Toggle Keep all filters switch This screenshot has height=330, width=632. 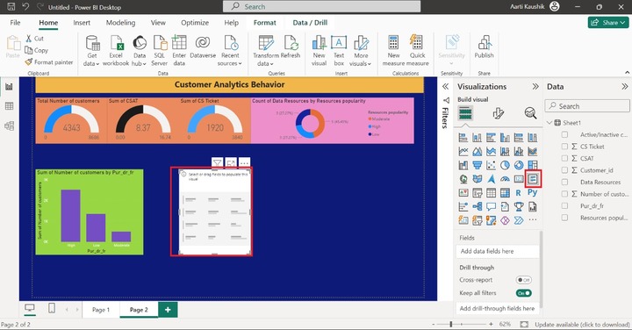click(523, 293)
